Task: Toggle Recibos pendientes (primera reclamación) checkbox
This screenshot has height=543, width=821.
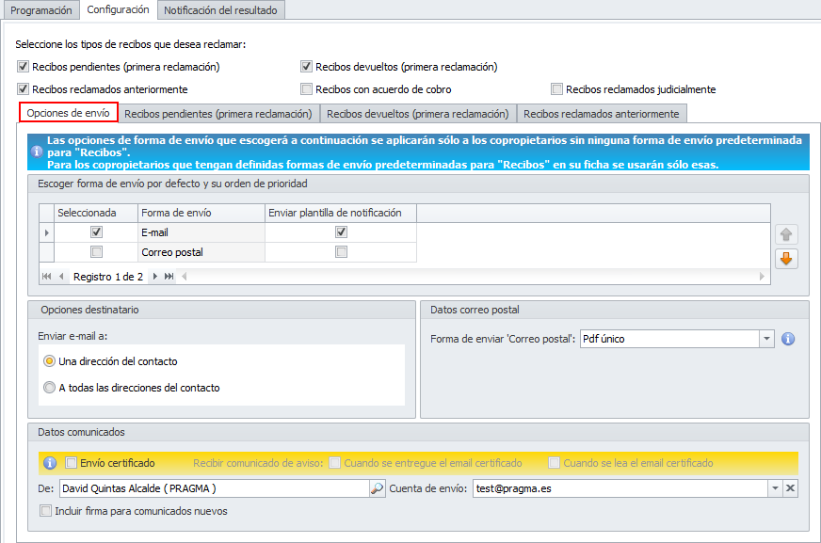Action: tap(23, 67)
